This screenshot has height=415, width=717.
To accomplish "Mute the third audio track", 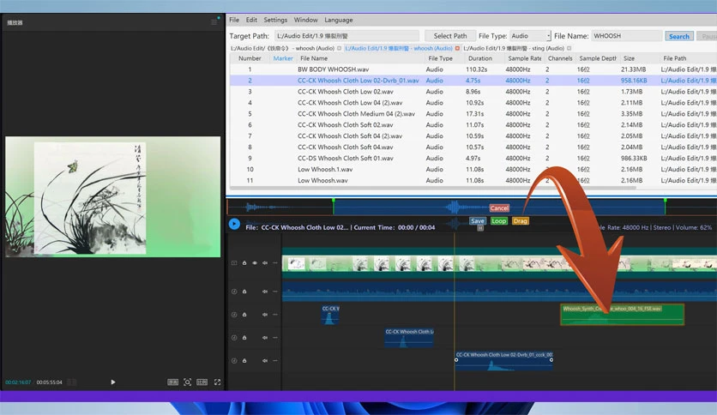I will pos(265,337).
